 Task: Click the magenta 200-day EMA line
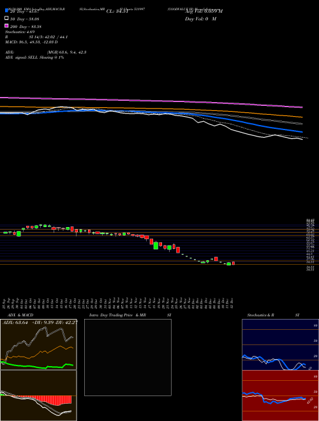tap(151, 101)
